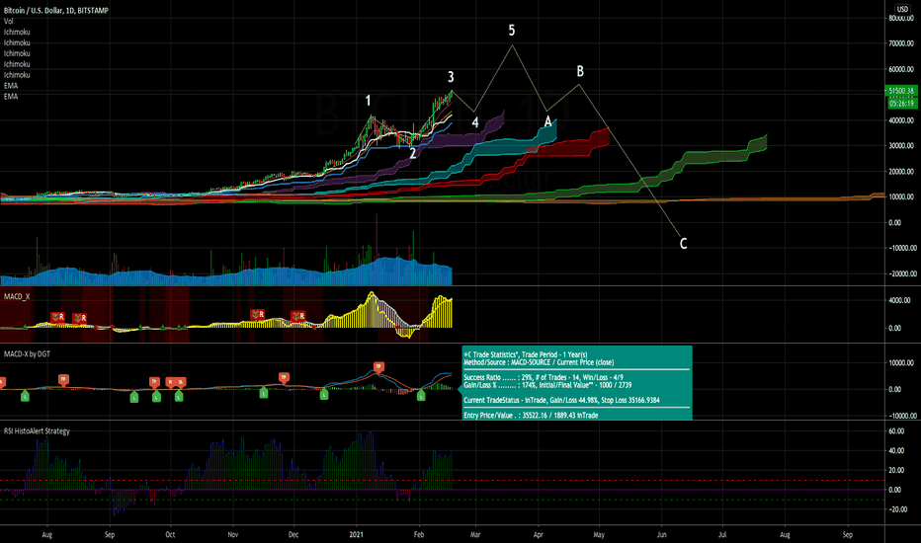Click Elliott wave label 3
Screen dimensions: 921x543
[451, 77]
